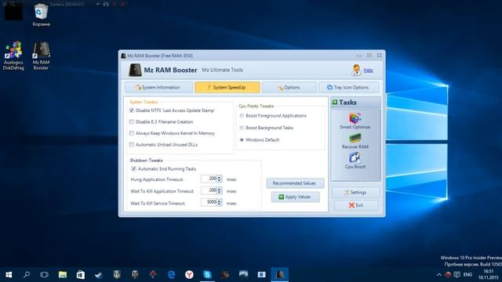The height and width of the screenshot is (282, 502).
Task: Select Boost Foreground Applications radio
Action: tap(242, 116)
